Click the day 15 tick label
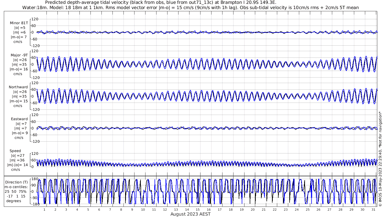The width and height of the screenshot is (385, 220). click(x=198, y=210)
